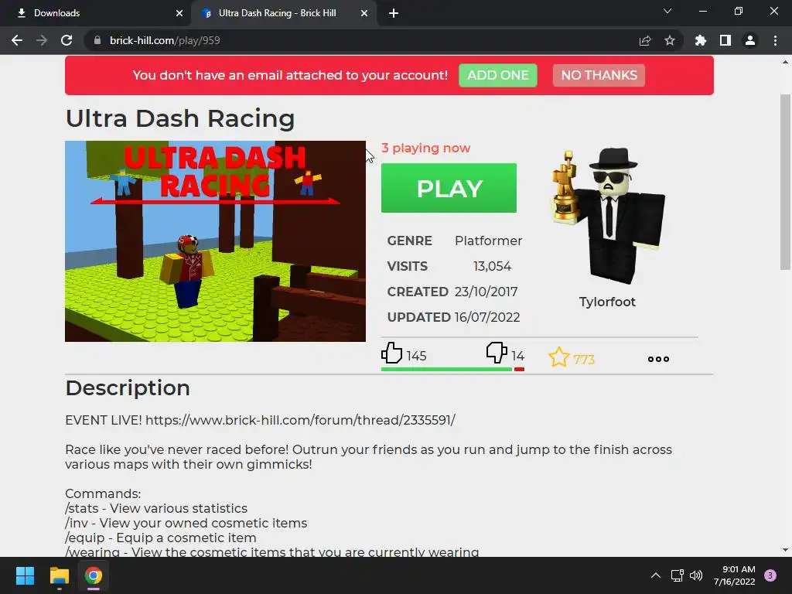Dismiss the banner with NO THANKS
This screenshot has width=792, height=594.
(x=599, y=75)
